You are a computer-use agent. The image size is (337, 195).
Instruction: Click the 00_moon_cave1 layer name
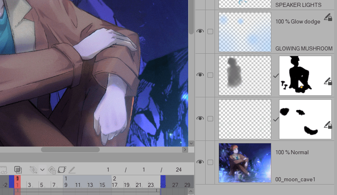pos(295,179)
